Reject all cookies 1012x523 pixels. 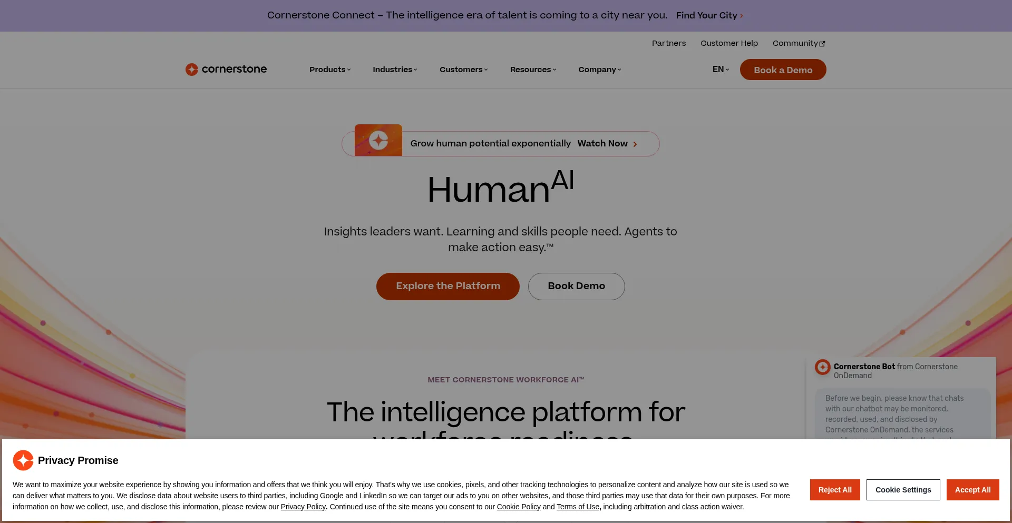pyautogui.click(x=835, y=490)
